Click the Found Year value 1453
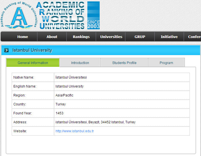 point(59,113)
